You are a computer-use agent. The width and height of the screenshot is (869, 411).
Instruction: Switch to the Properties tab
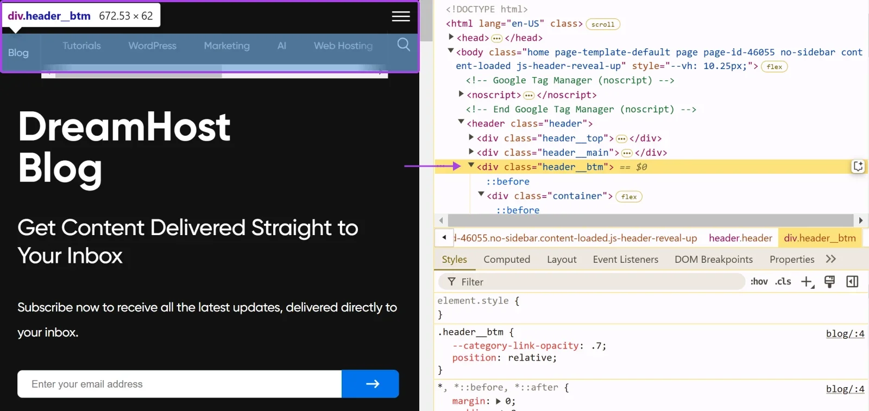coord(792,260)
